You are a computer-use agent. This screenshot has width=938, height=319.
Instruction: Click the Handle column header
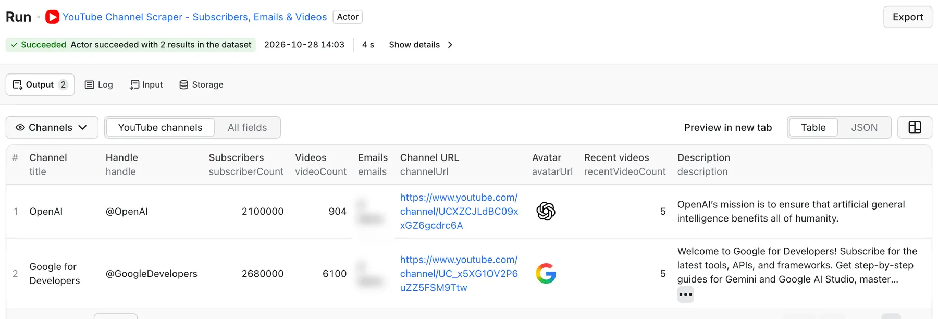(x=122, y=164)
